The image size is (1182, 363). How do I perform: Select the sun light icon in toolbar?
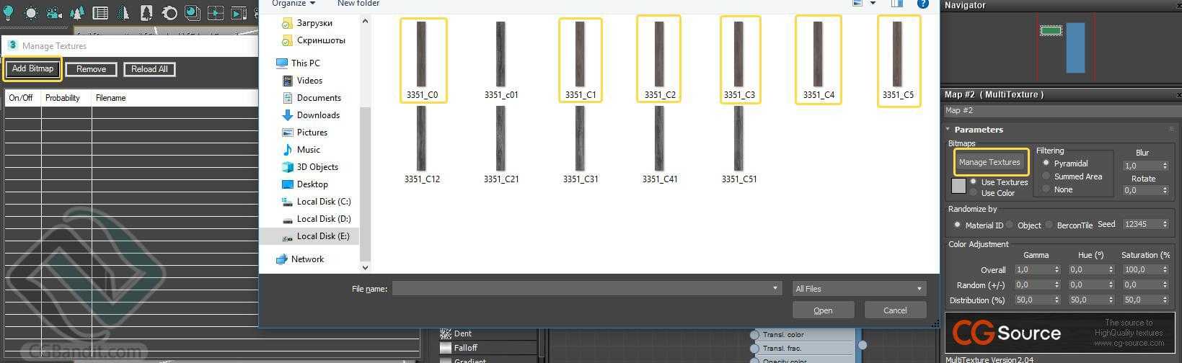click(31, 13)
